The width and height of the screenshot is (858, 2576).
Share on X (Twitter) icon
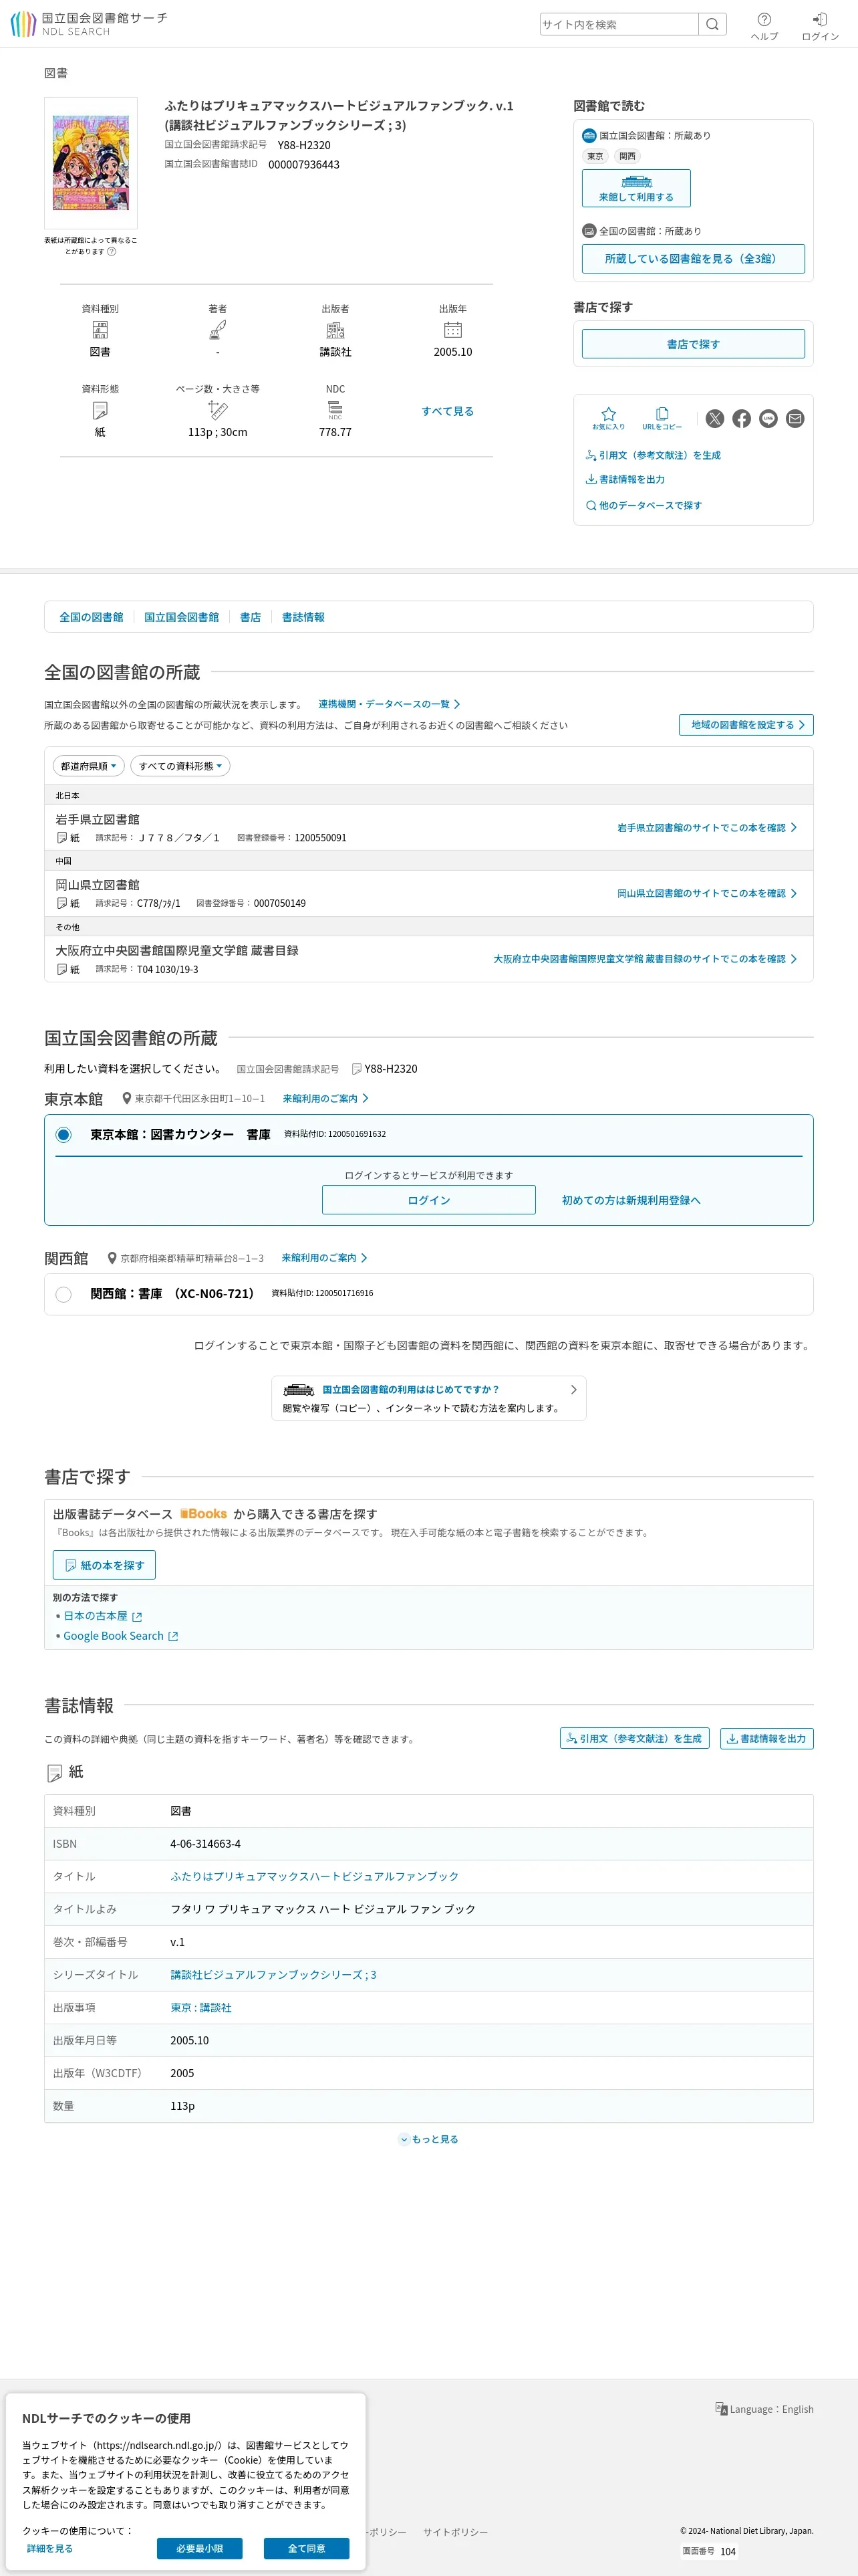(715, 419)
